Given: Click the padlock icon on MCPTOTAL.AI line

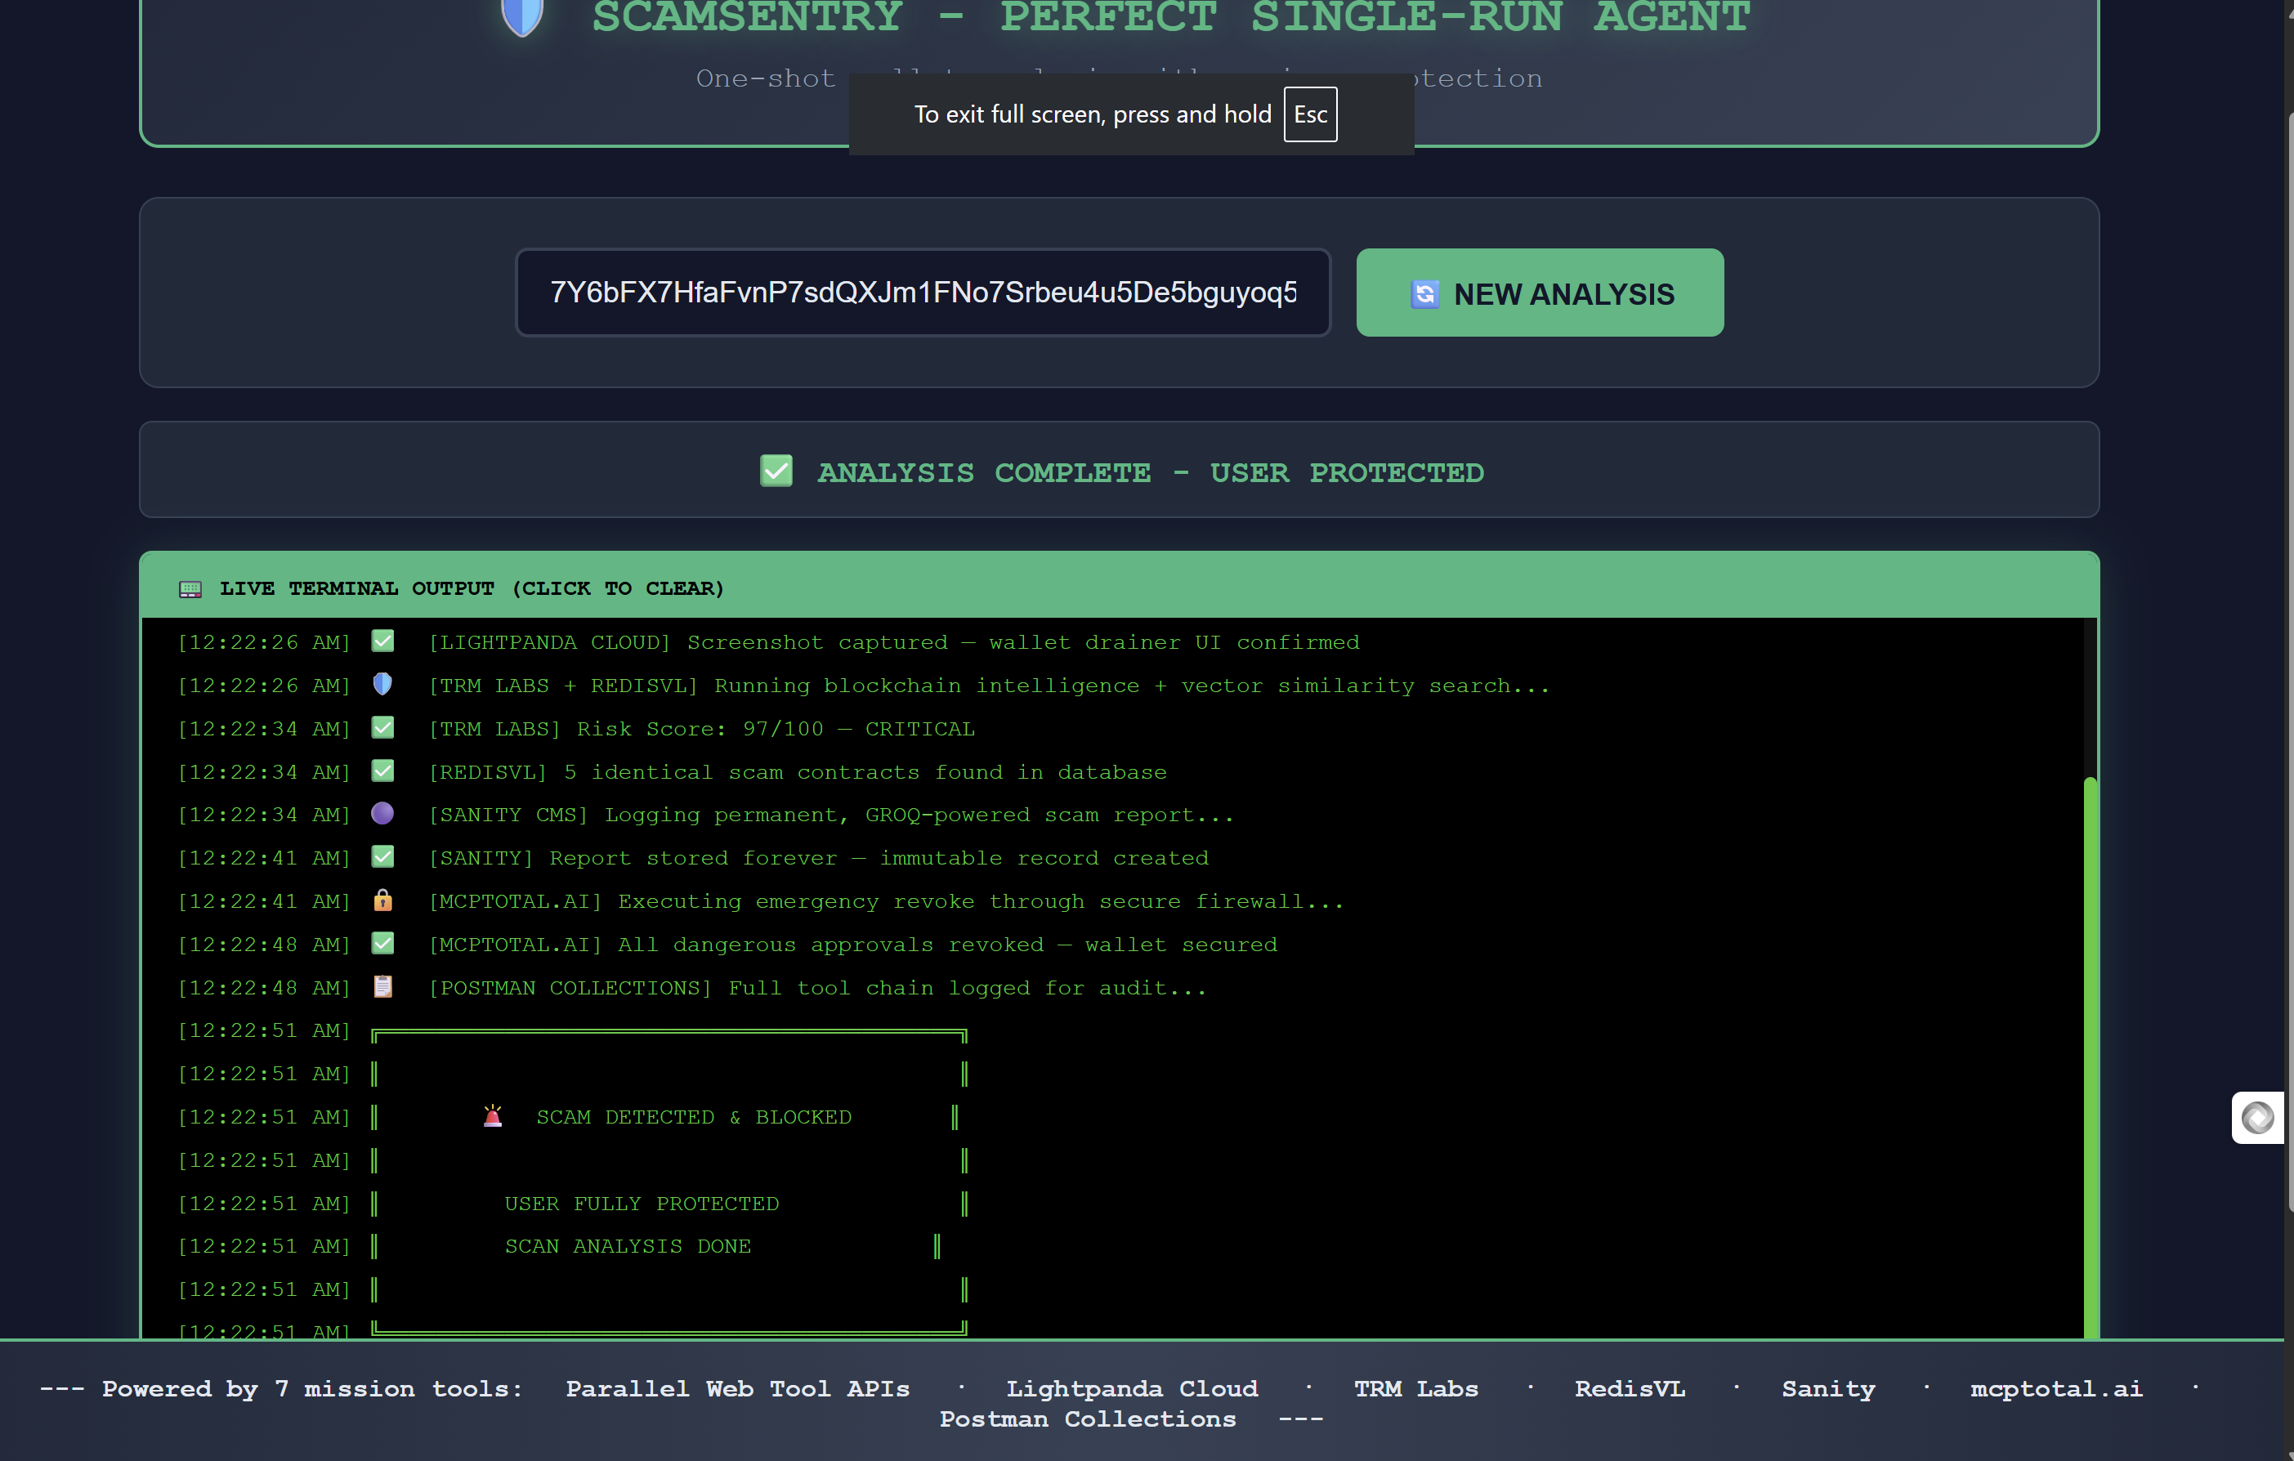Looking at the screenshot, I should click(x=382, y=900).
